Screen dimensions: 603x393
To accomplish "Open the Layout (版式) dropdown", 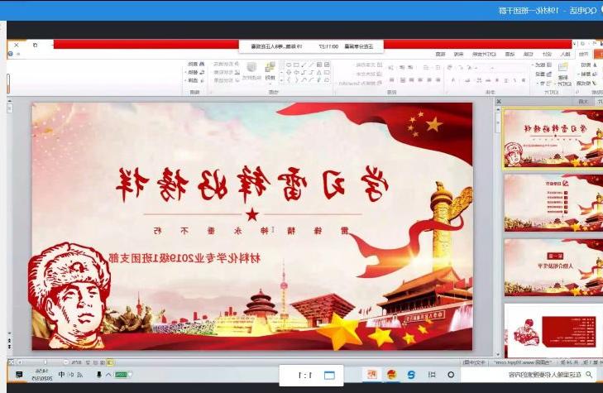I will pos(541,65).
